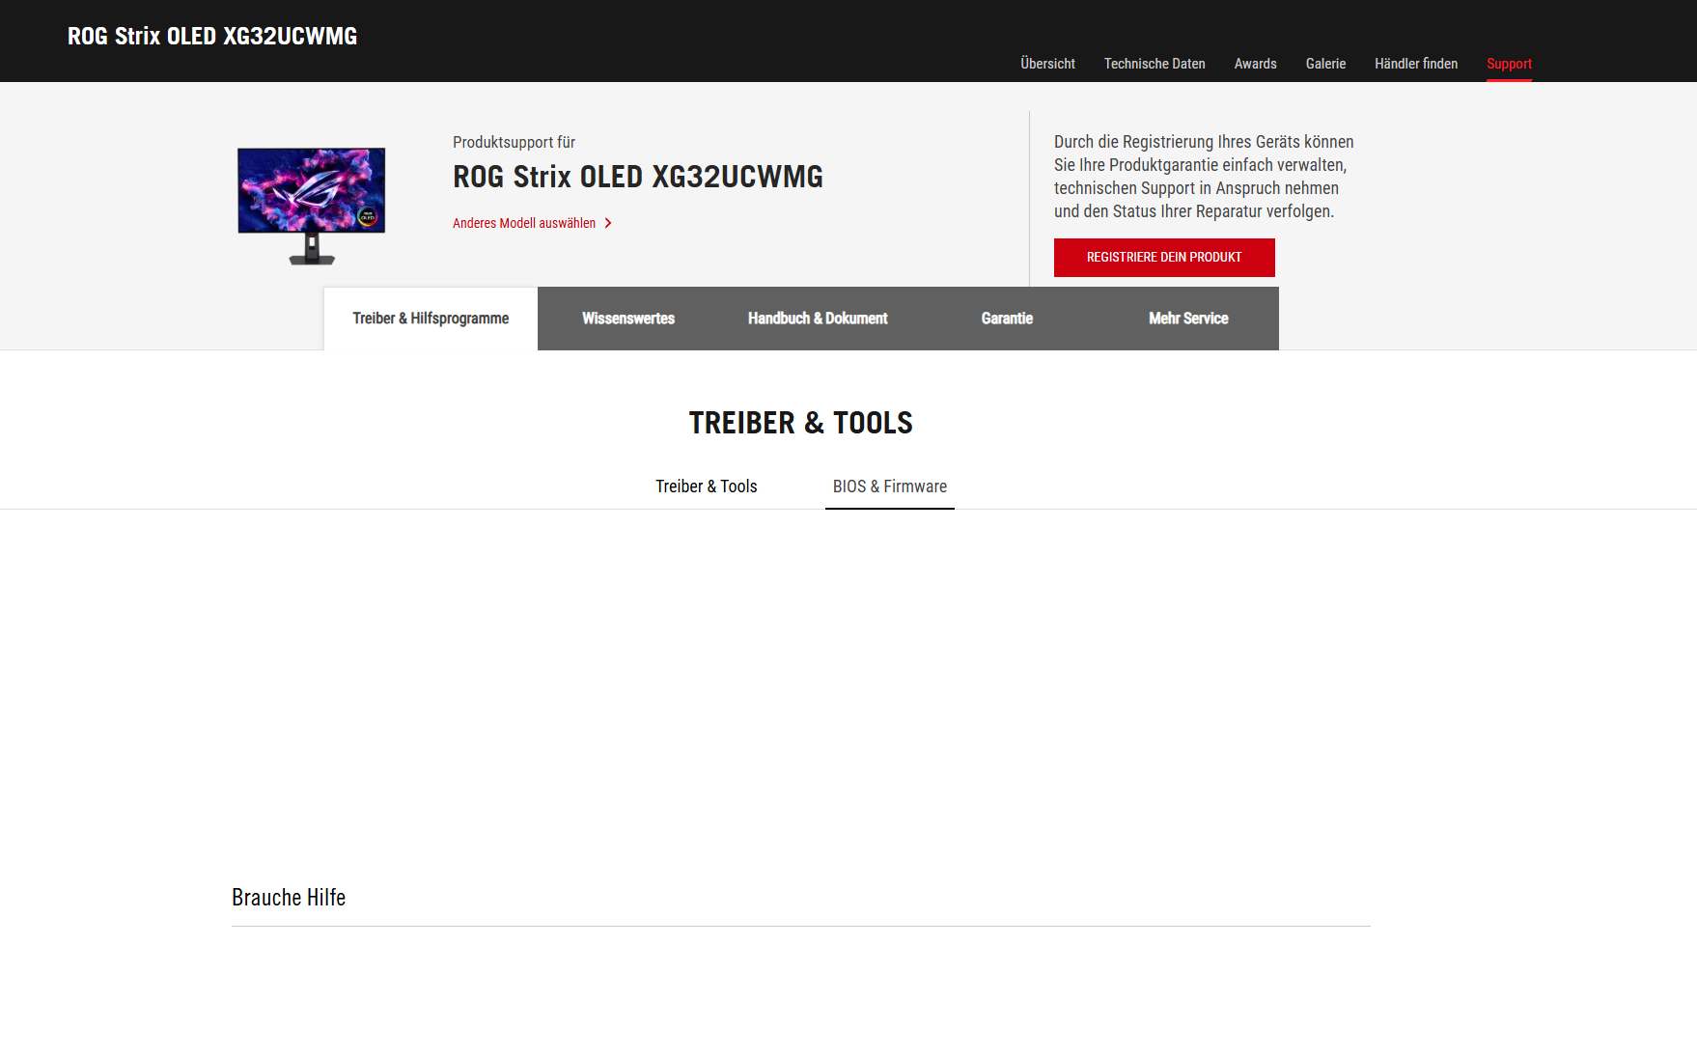Click the monitor product thumbnail image

(312, 206)
